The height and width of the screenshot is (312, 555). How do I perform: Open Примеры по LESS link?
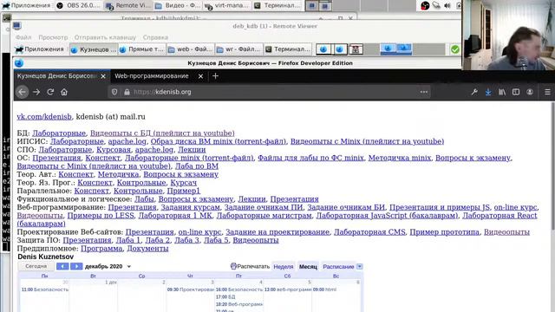[x=101, y=216]
